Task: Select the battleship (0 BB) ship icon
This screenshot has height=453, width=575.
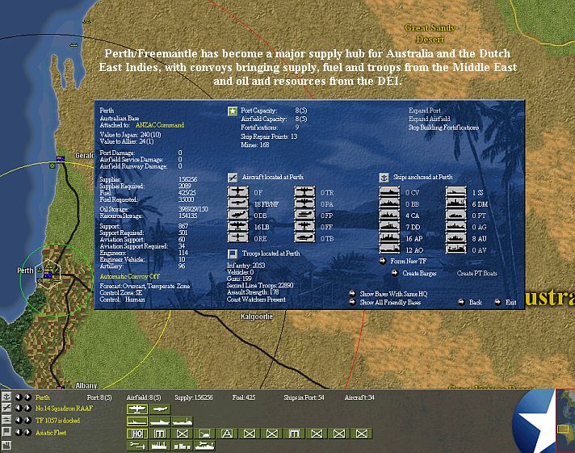Action: tap(389, 203)
